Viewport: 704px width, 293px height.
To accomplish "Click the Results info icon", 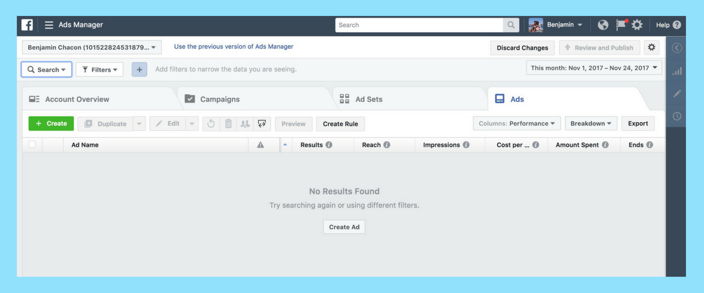I will tap(329, 145).
